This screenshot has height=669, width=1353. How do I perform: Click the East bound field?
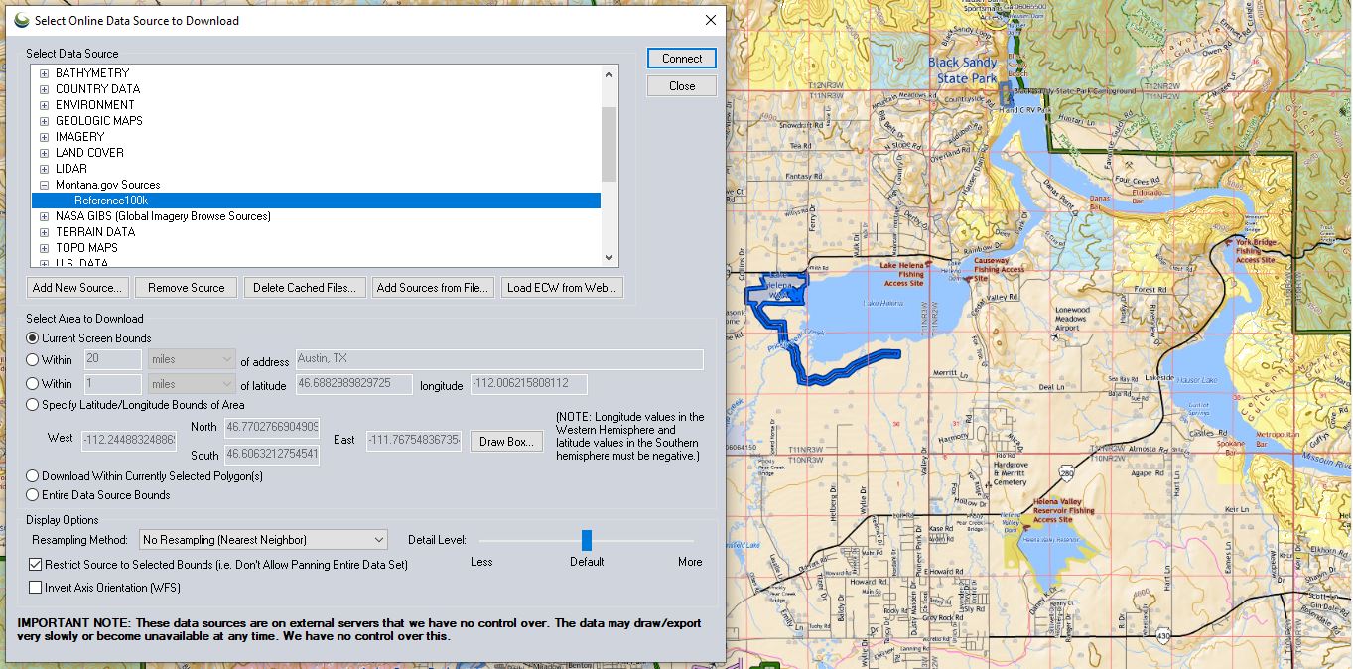[x=413, y=440]
